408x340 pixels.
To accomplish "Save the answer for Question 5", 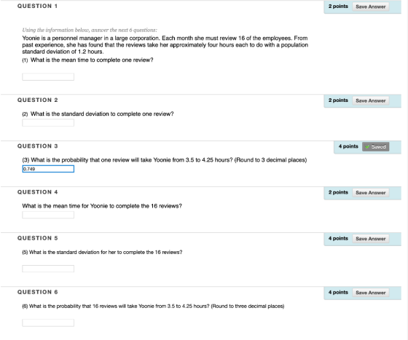I will 371,239.
